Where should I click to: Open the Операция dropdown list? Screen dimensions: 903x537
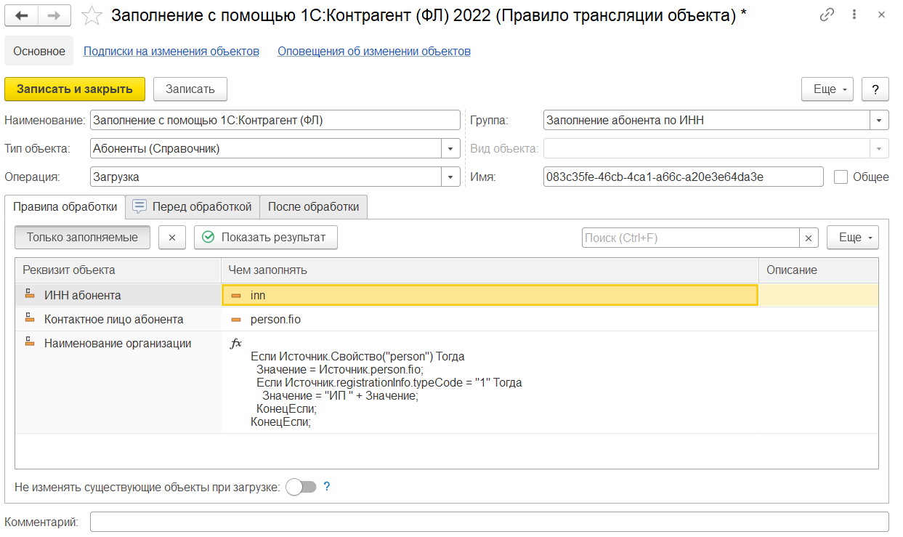[x=451, y=177]
